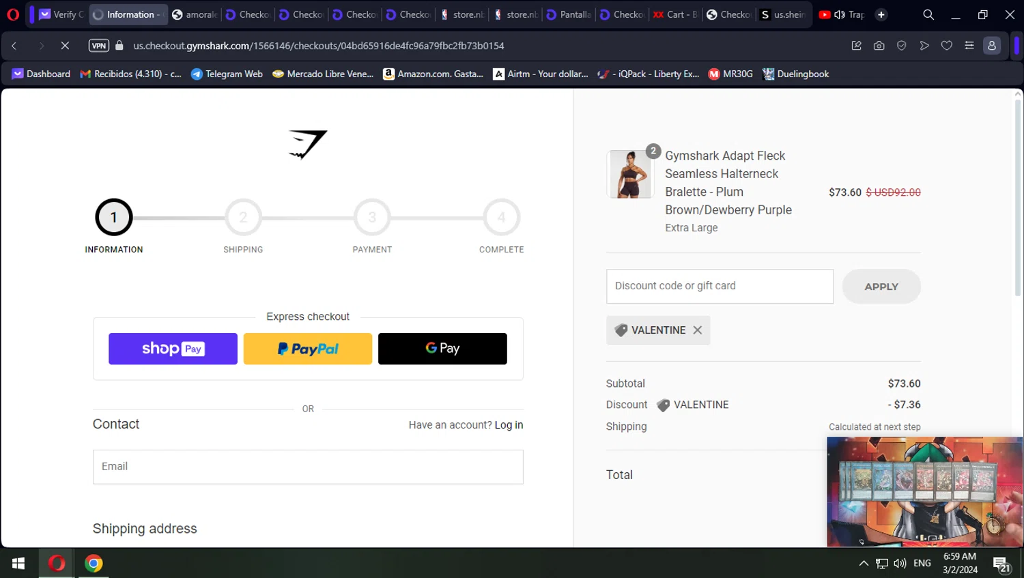1024x578 pixels.
Task: Pay with Google Pay
Action: (x=442, y=349)
